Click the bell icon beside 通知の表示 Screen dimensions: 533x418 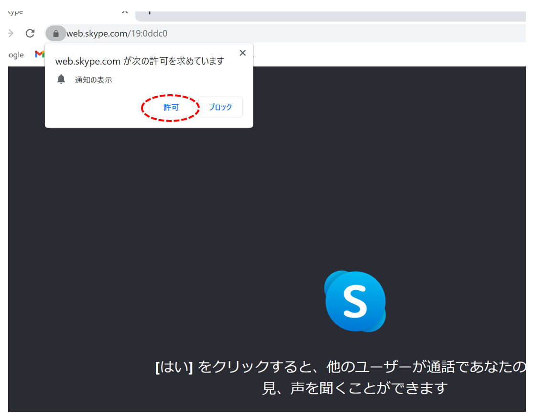(x=61, y=79)
